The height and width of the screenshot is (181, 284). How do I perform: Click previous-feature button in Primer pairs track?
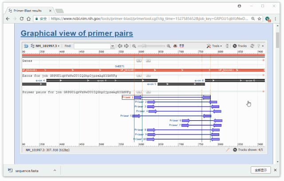click(x=139, y=92)
